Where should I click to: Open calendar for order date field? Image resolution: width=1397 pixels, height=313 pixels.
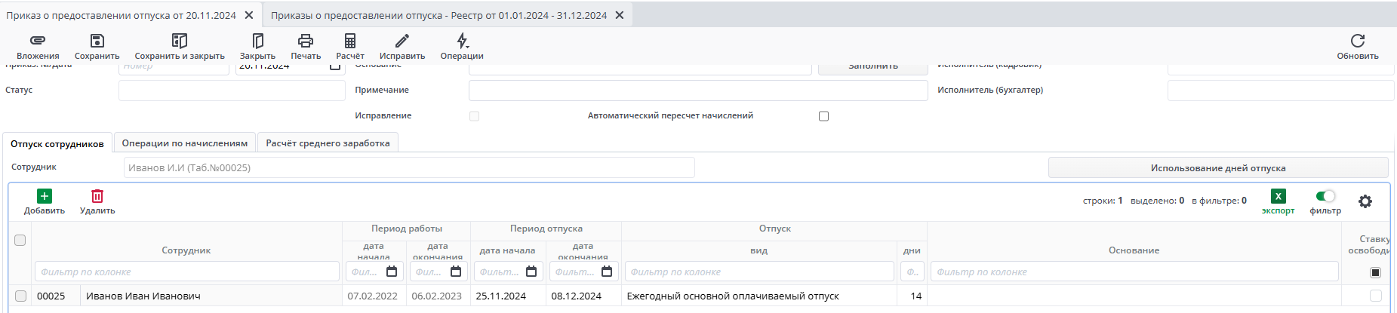[x=335, y=66]
